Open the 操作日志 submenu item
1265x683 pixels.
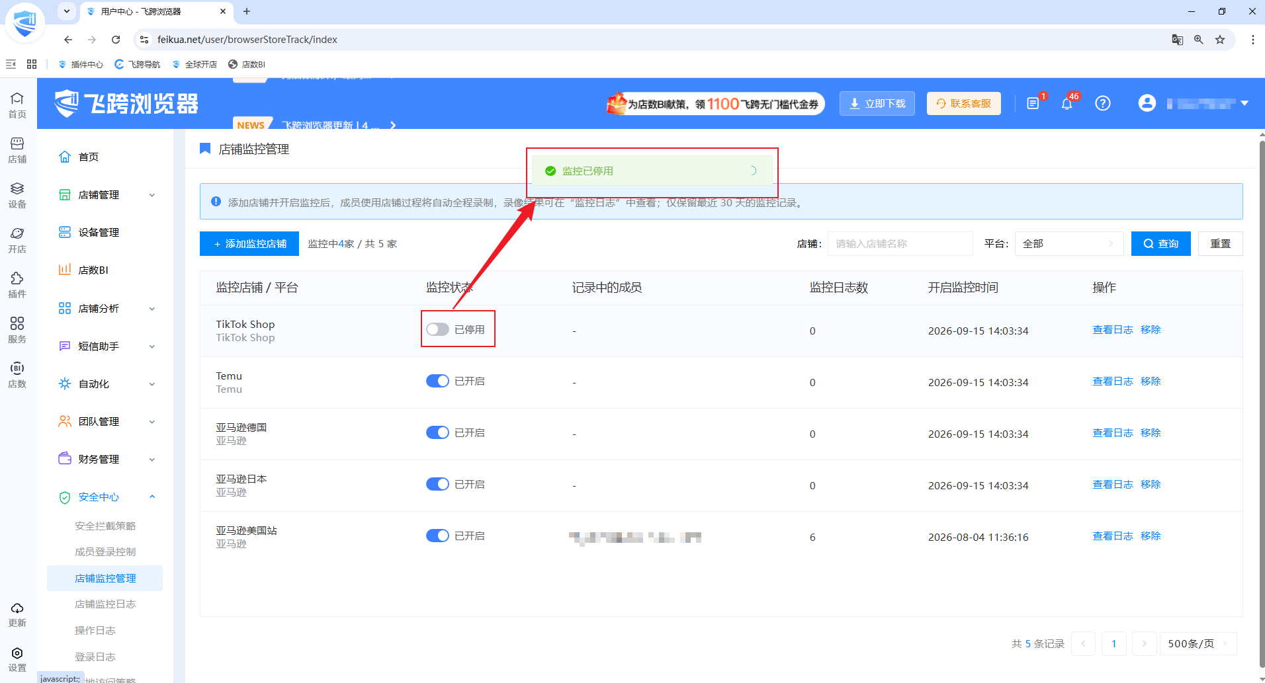(x=95, y=631)
